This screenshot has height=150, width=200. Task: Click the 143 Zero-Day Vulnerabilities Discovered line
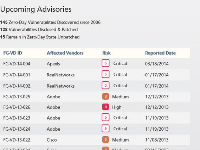click(50, 23)
